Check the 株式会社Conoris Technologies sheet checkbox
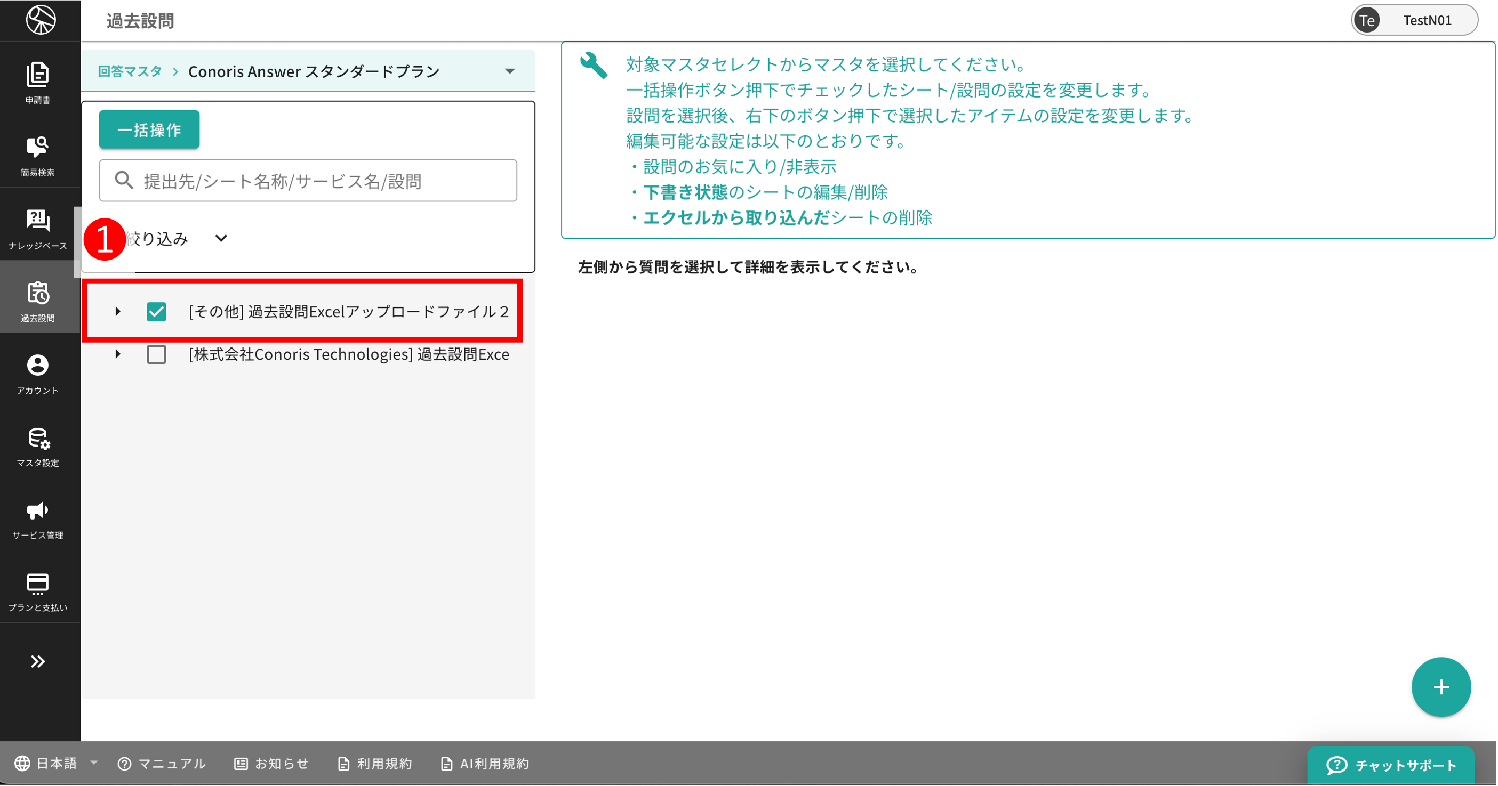The image size is (1498, 786). (156, 354)
